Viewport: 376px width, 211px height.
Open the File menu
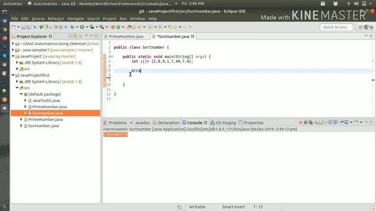click(x=14, y=18)
